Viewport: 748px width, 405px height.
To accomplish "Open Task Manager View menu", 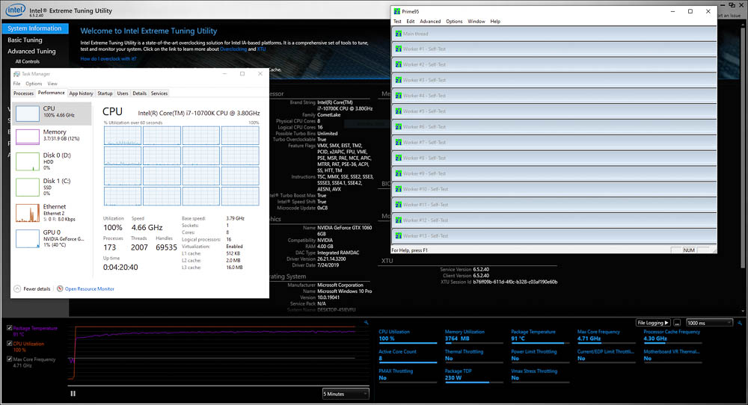I will click(x=52, y=84).
